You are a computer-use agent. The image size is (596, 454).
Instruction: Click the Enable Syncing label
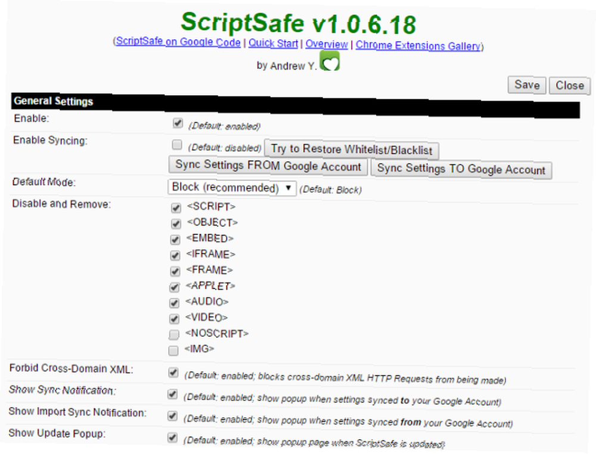[50, 140]
